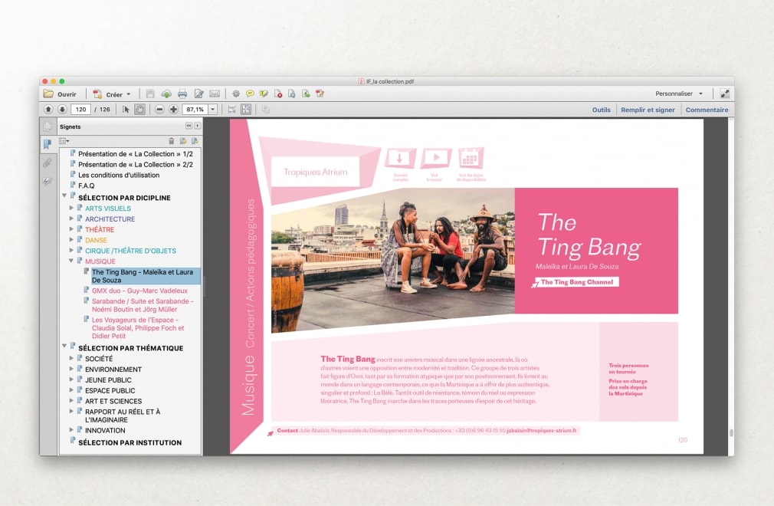Viewport: 774px width, 506px height.
Task: Toggle the Signets bookmarks panel button
Action: (48, 144)
